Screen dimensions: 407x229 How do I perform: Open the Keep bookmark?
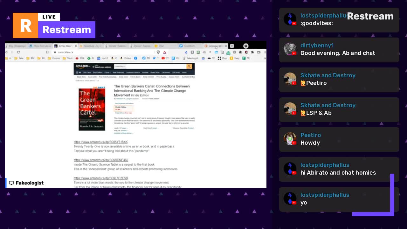(x=234, y=58)
